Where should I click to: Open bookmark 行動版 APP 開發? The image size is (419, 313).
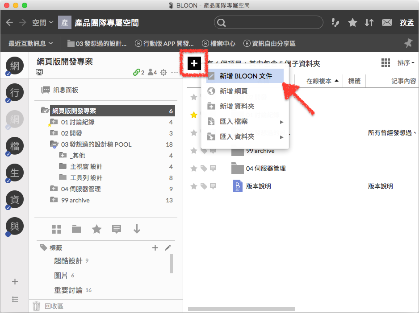pos(164,43)
